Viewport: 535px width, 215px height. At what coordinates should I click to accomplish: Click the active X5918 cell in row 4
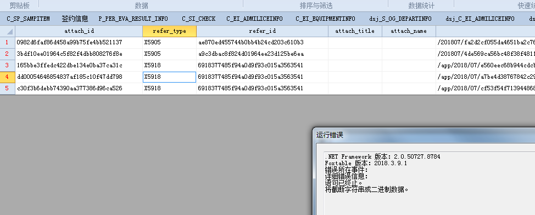(170, 77)
